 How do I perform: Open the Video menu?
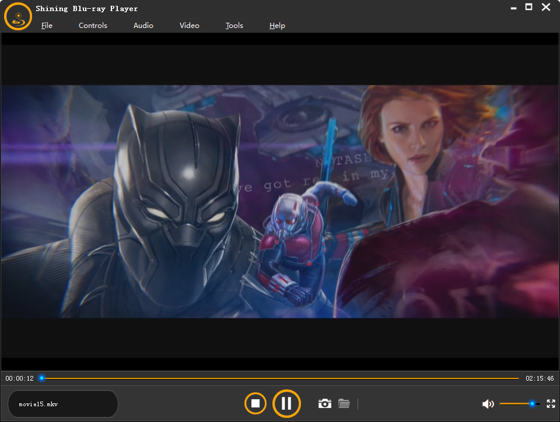pos(189,25)
